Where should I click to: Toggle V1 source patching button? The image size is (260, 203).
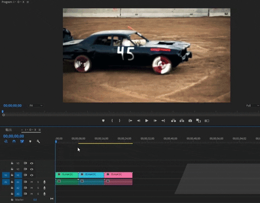tap(6, 175)
